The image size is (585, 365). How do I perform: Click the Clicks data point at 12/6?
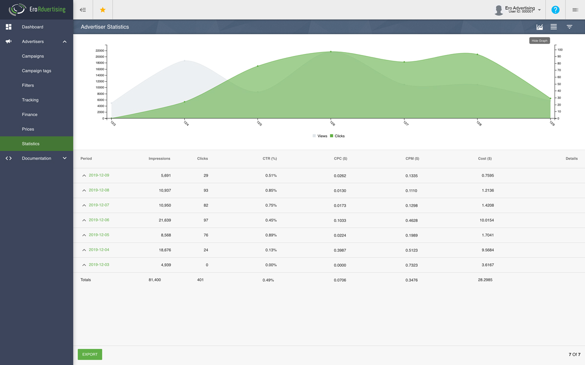pos(331,52)
